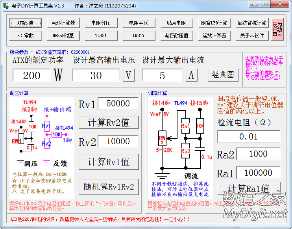This screenshot has width=292, height=229.
Task: Click the Ra1 field showing 100000
Action: click(x=258, y=173)
